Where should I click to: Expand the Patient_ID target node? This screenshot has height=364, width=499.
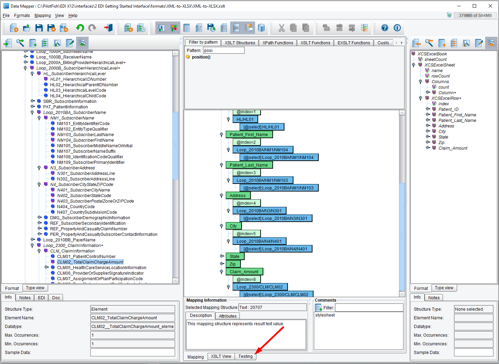[x=428, y=109]
